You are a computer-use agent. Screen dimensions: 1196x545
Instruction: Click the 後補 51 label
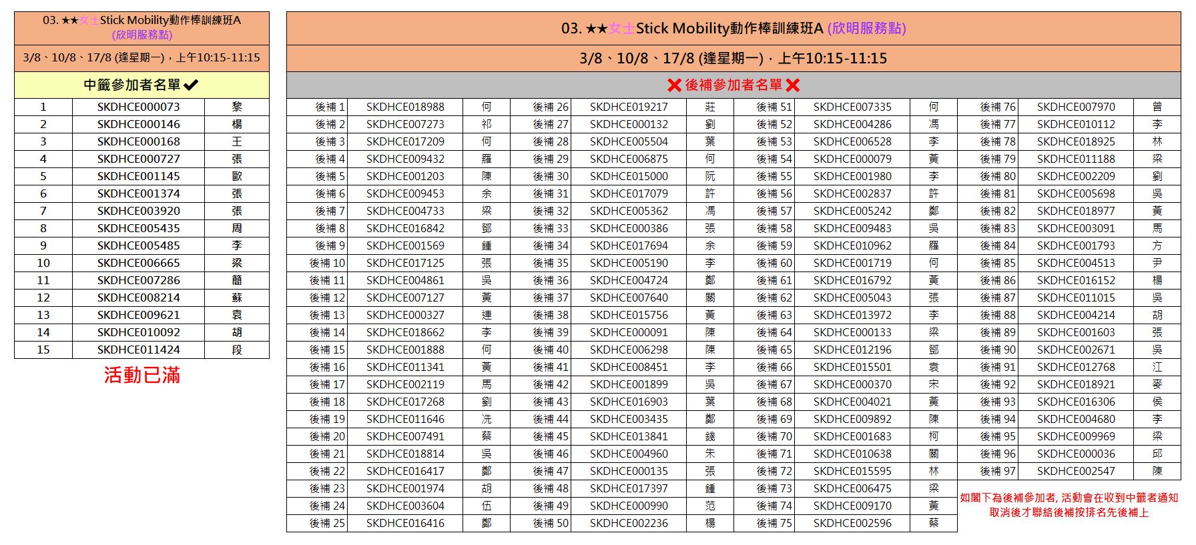(x=774, y=107)
